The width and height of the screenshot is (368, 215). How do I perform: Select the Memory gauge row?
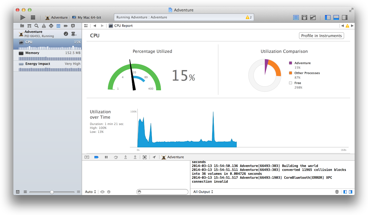(48, 55)
